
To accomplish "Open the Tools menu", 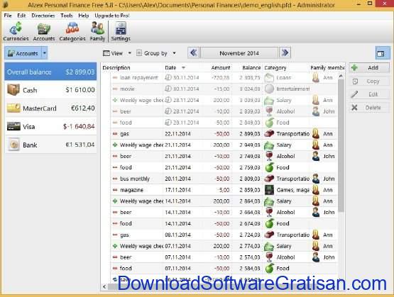I will click(x=67, y=16).
